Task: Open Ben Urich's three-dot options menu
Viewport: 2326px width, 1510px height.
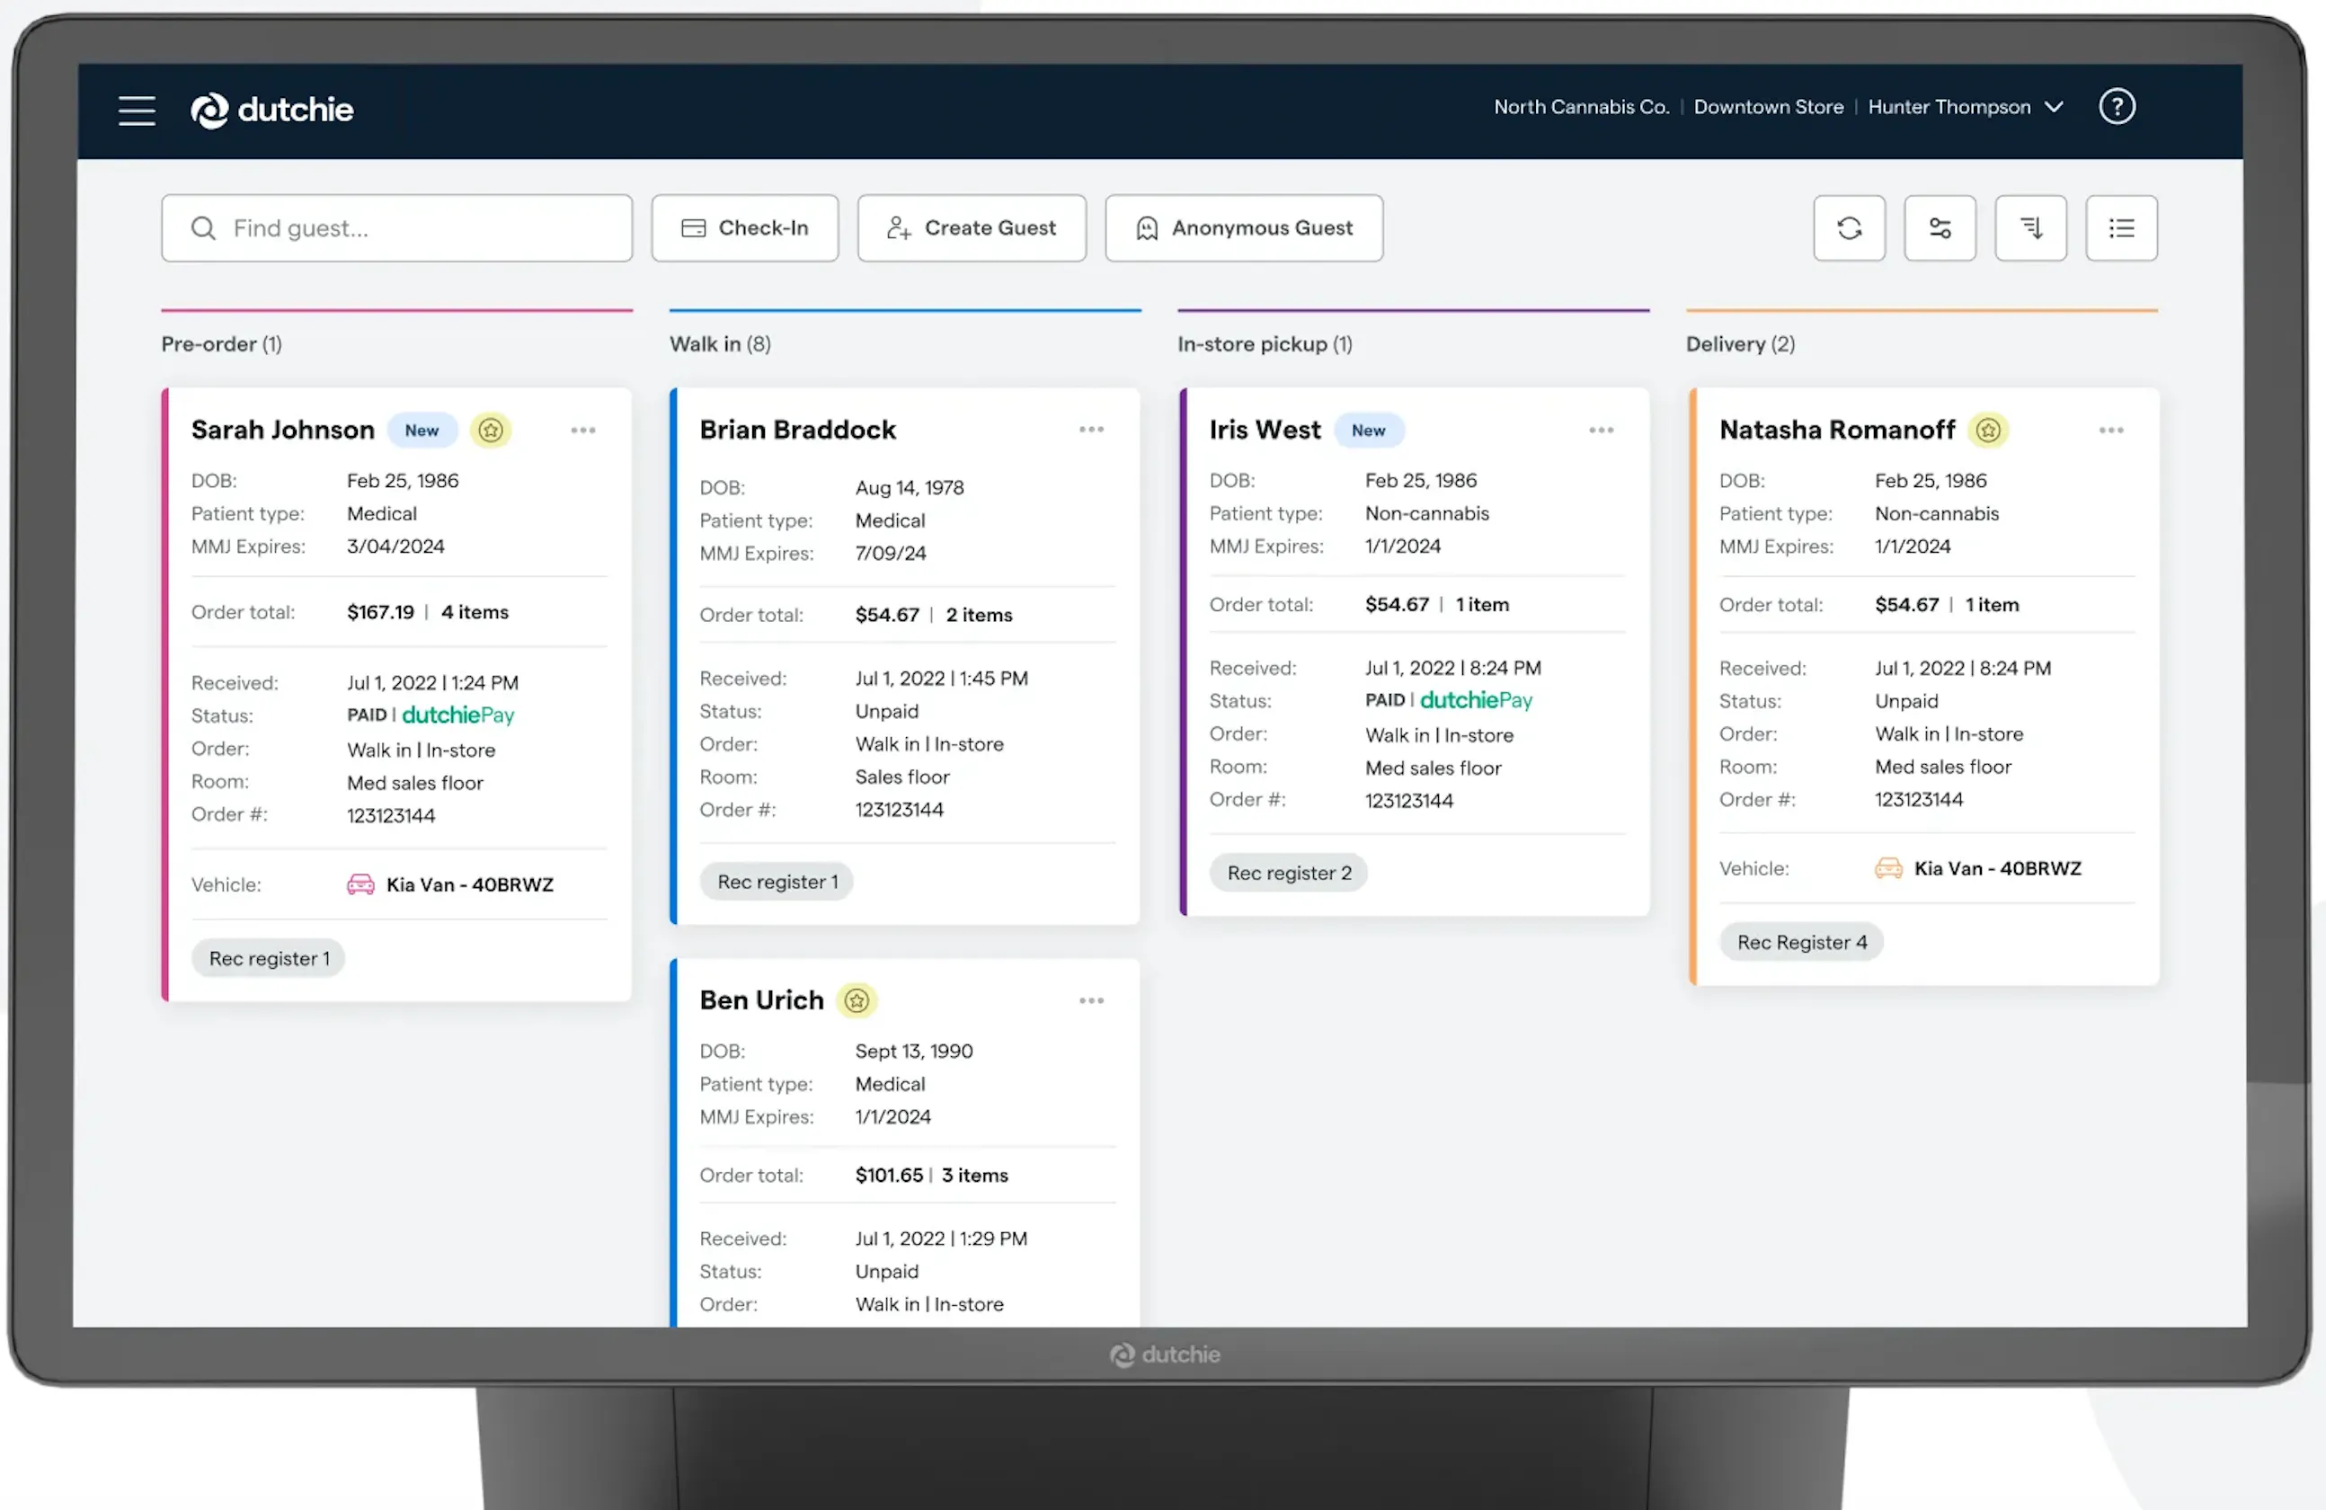Action: [1092, 1000]
